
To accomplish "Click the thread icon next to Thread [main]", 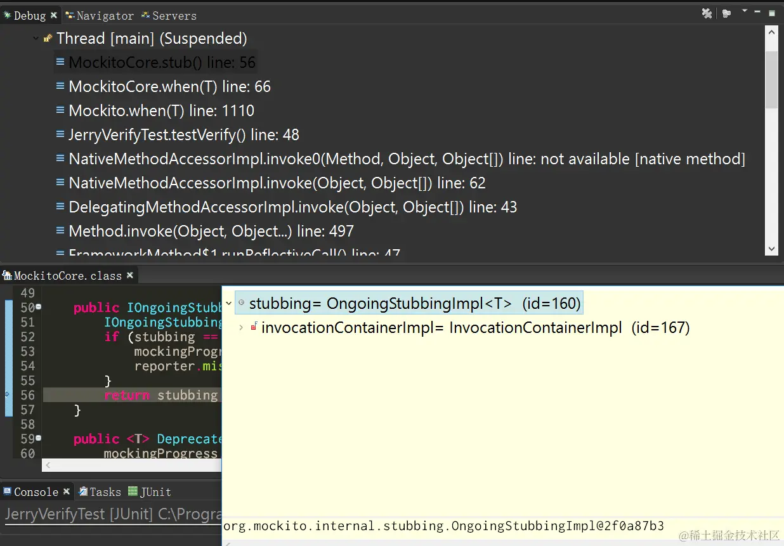I will tap(48, 39).
